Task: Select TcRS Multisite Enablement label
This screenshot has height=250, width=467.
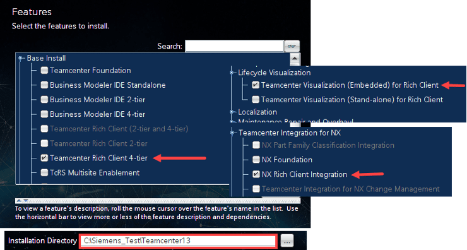Action: click(95, 172)
